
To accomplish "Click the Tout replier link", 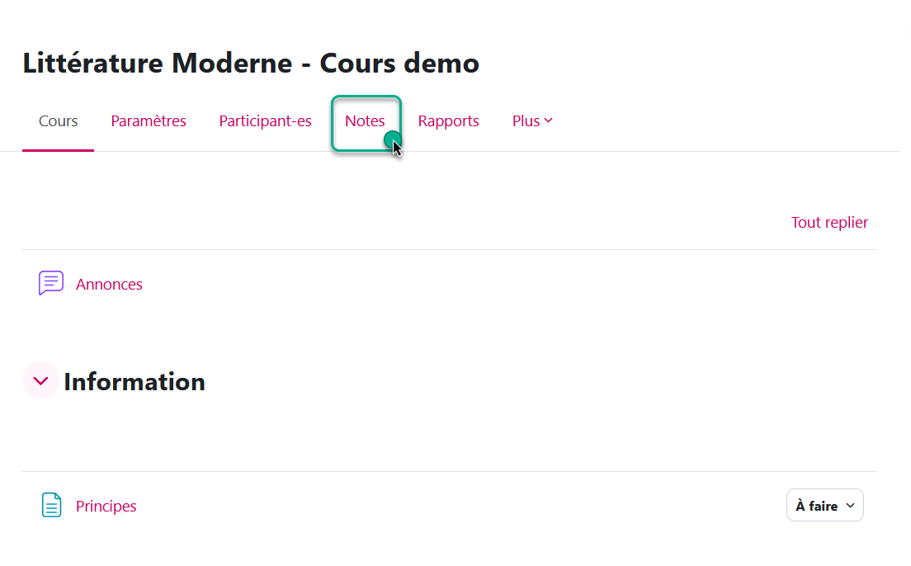I will pos(829,222).
